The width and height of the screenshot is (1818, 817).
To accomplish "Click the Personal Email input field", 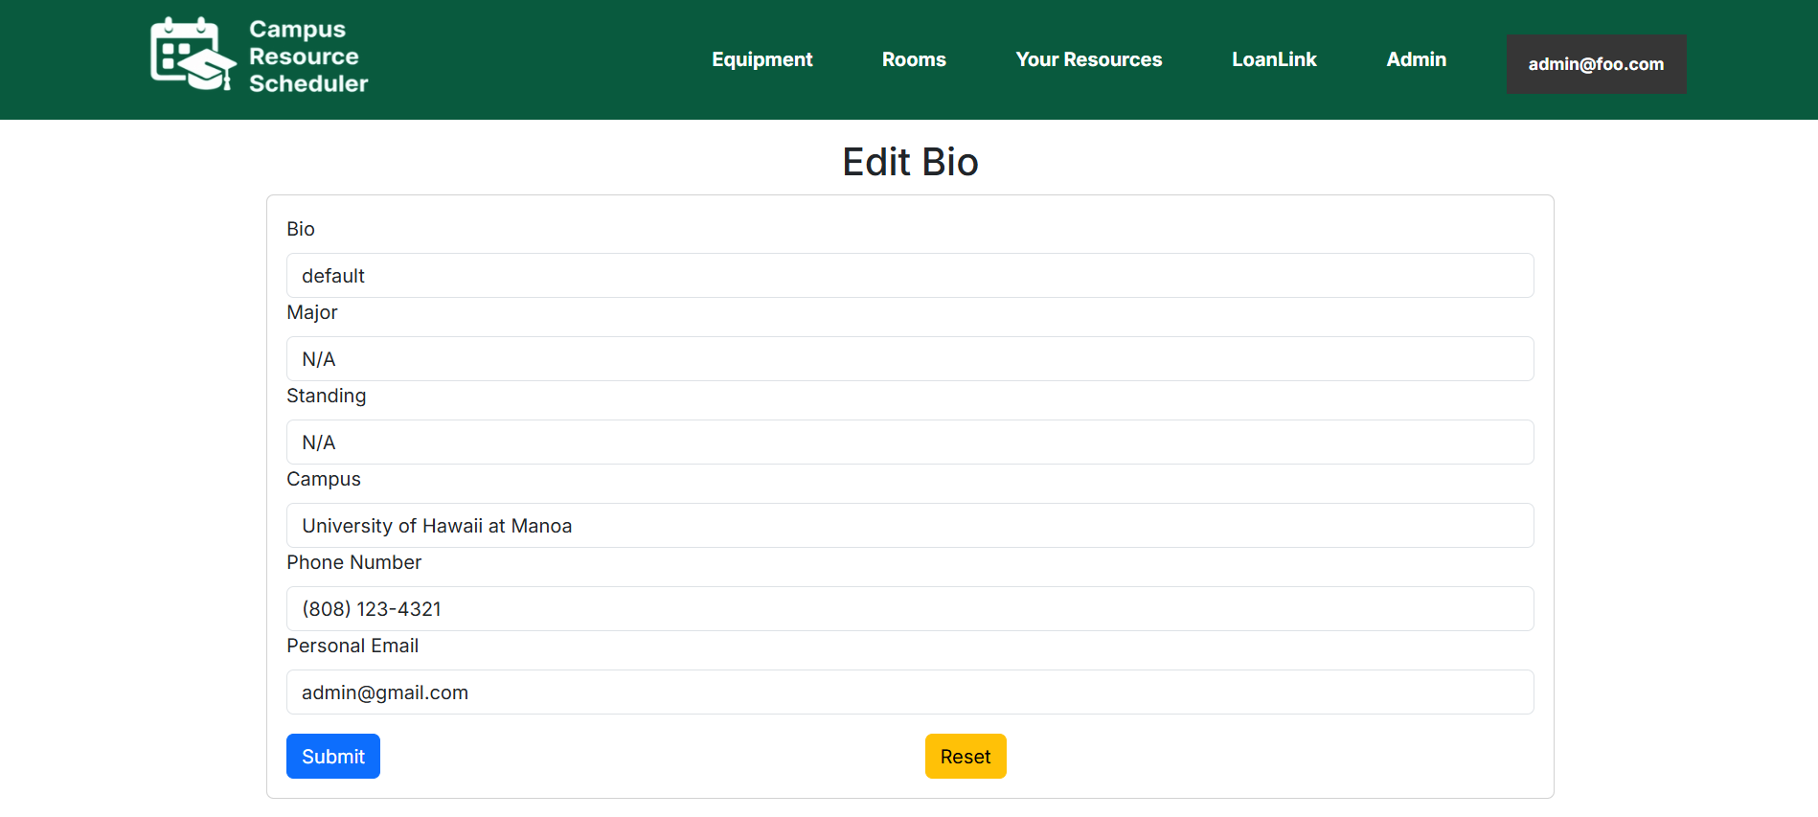I will point(909,692).
